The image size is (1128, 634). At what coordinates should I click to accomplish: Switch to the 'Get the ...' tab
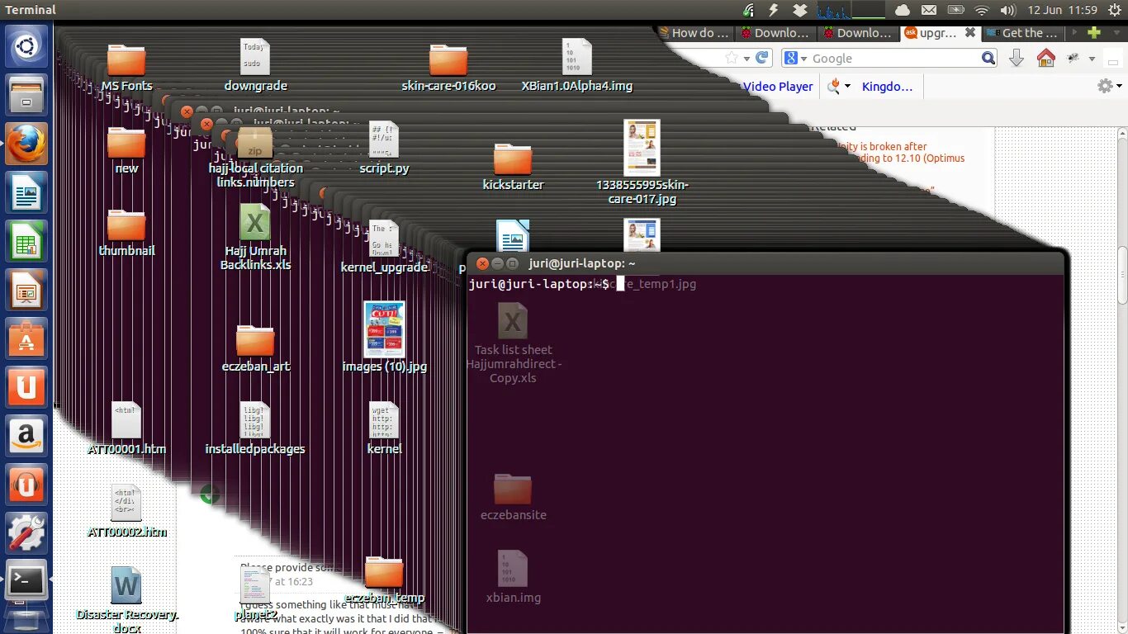click(x=1022, y=33)
